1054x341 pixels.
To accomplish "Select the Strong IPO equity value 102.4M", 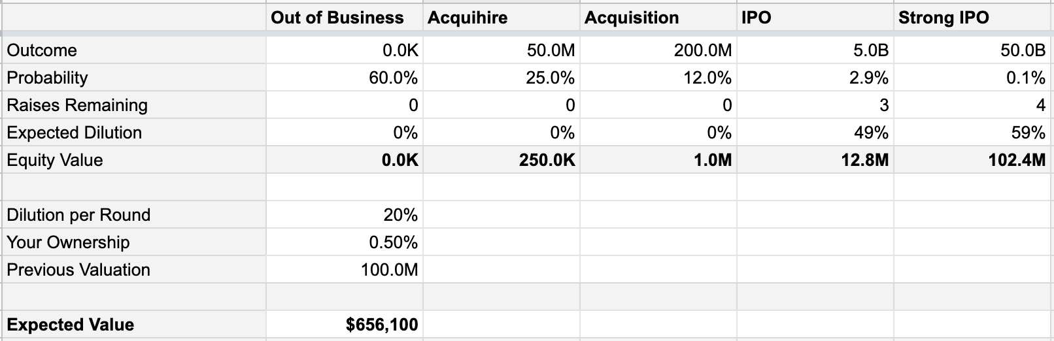I will tap(972, 159).
